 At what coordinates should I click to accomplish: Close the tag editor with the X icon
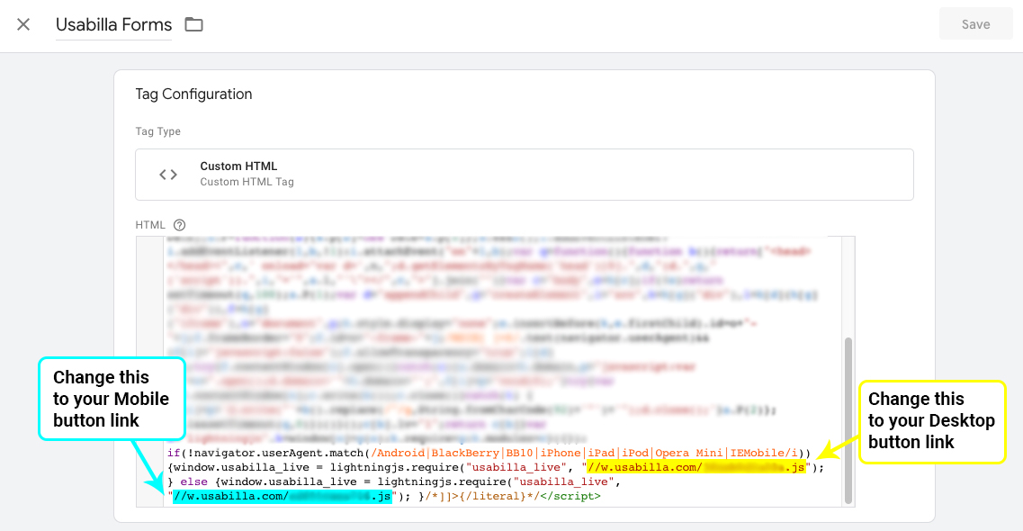23,25
